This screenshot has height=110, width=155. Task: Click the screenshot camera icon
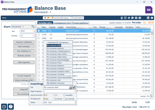point(125,18)
